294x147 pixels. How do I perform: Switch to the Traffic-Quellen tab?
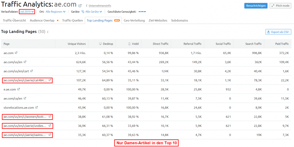click(x=72, y=20)
